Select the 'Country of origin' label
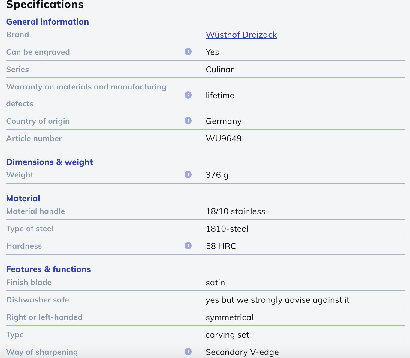 click(x=38, y=121)
